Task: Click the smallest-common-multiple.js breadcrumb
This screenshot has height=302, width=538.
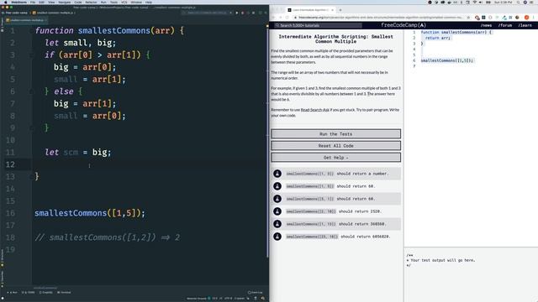Action: point(54,13)
